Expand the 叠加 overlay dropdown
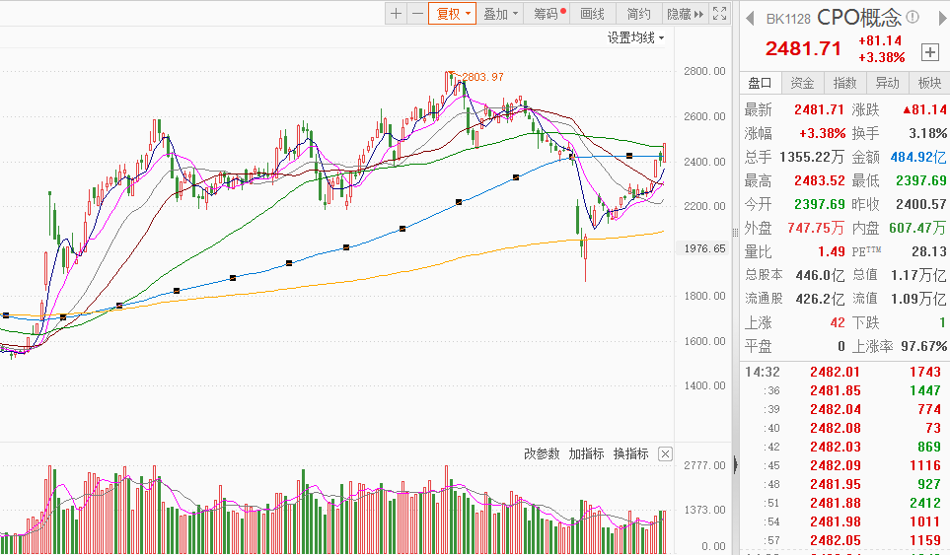This screenshot has width=950, height=555. click(x=501, y=14)
